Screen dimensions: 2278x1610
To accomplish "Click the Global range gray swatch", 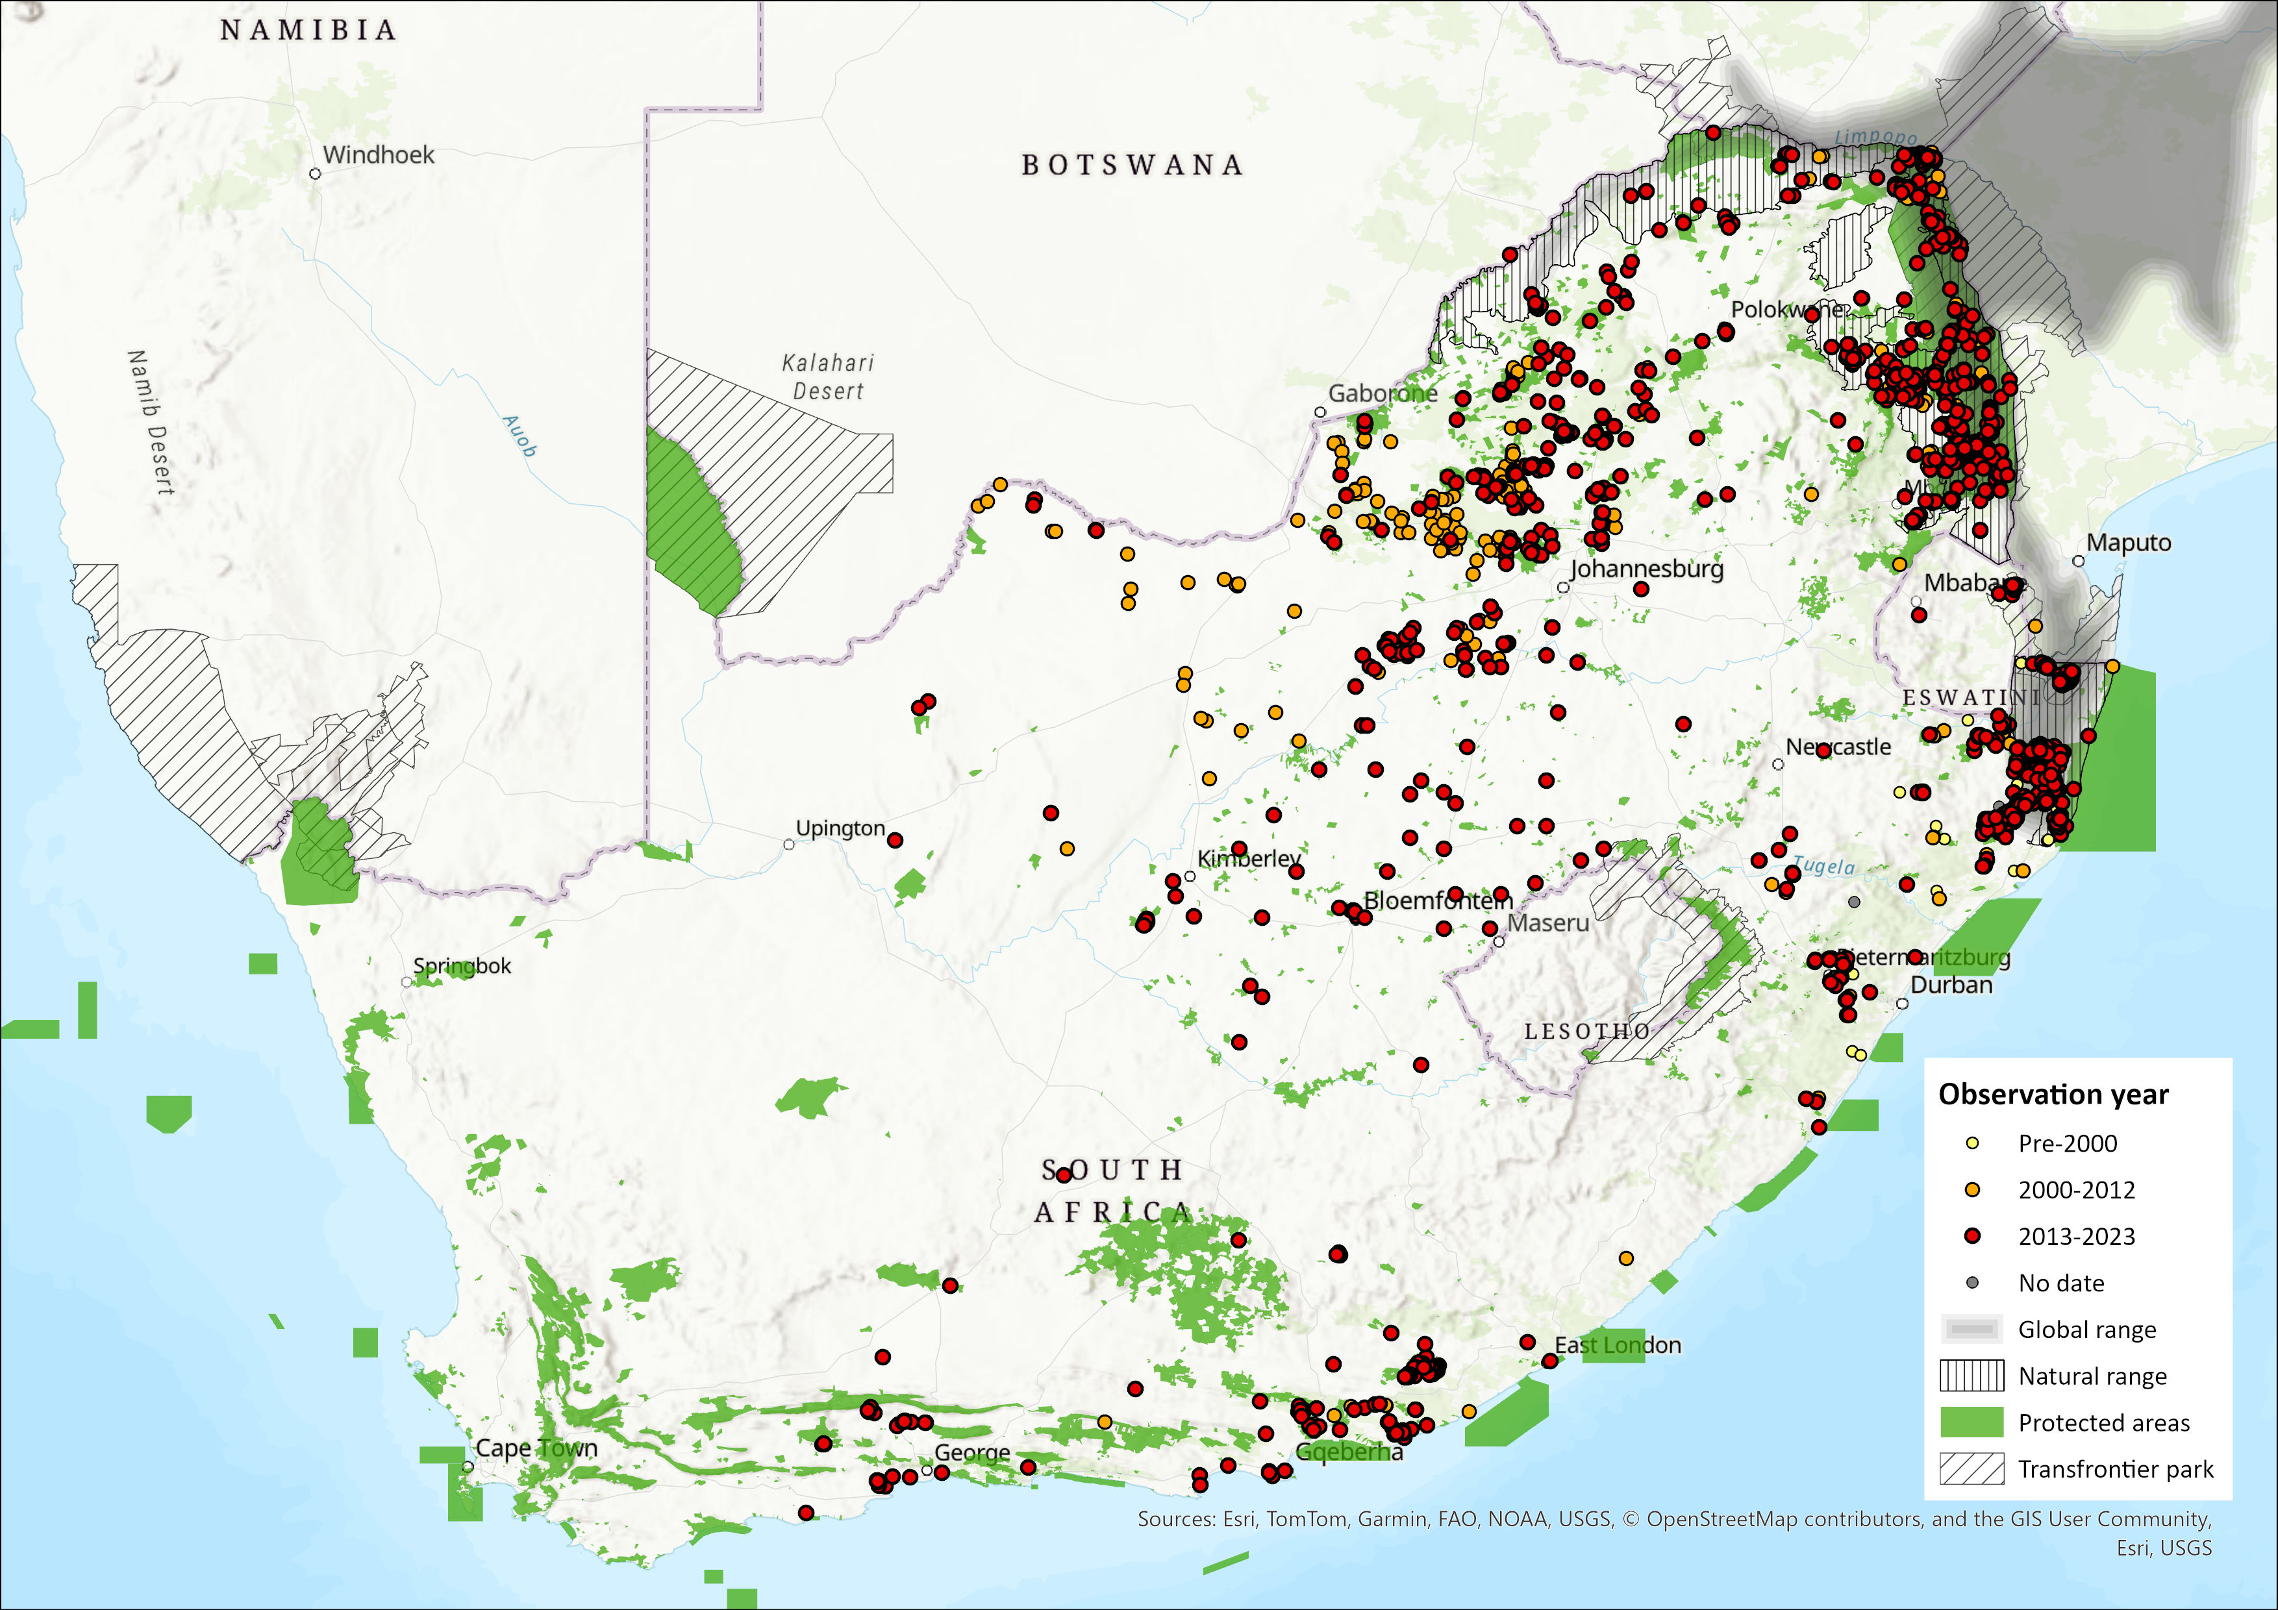I will (x=1971, y=1330).
